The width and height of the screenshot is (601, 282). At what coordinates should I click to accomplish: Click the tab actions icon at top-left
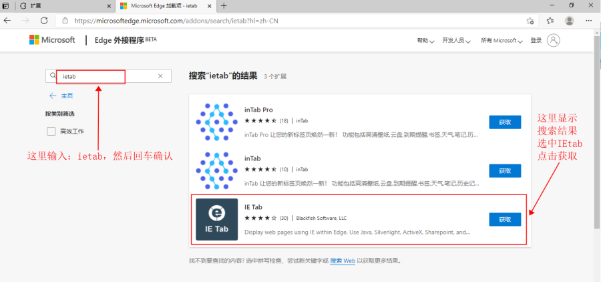(x=6, y=6)
